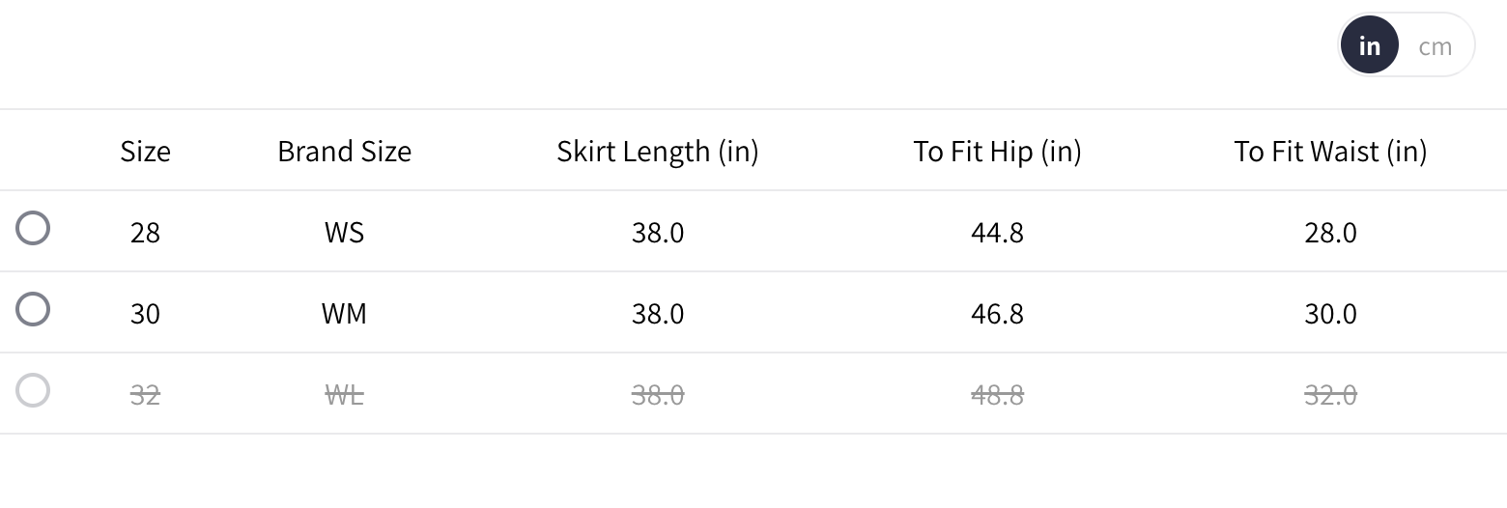This screenshot has width=1507, height=508.
Task: Click the struck-through 48.8 hip value
Action: pyautogui.click(x=997, y=395)
